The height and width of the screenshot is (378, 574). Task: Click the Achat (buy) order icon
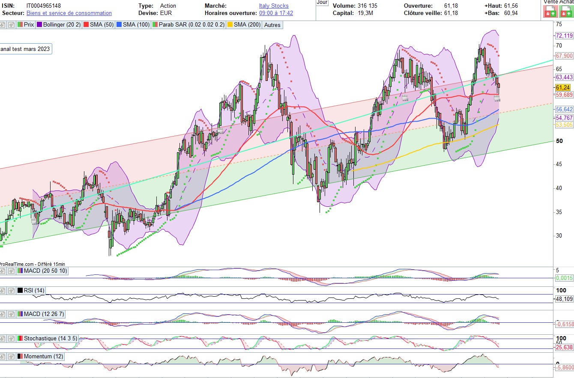pyautogui.click(x=565, y=12)
